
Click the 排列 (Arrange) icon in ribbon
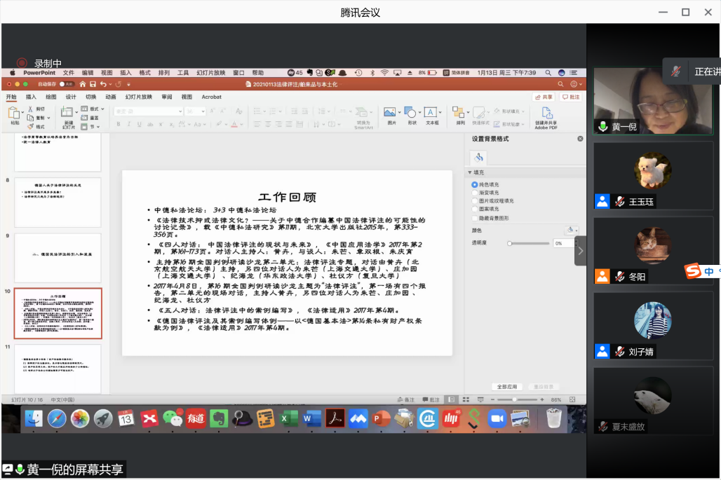pos(460,114)
